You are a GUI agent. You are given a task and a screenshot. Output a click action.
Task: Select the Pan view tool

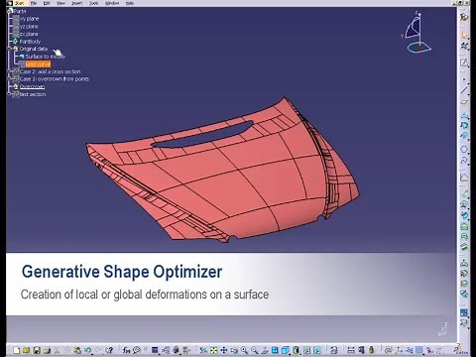click(224, 350)
